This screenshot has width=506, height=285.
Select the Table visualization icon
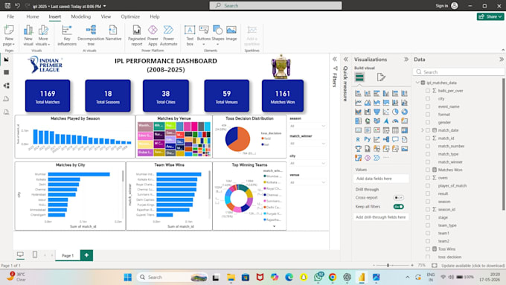coord(395,130)
